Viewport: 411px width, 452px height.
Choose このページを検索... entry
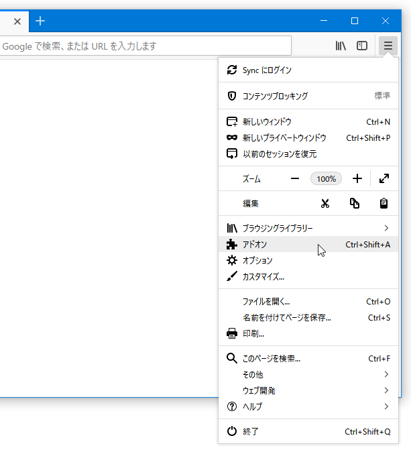(x=308, y=359)
